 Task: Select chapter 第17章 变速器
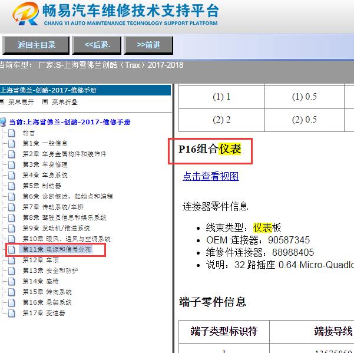tap(44, 313)
